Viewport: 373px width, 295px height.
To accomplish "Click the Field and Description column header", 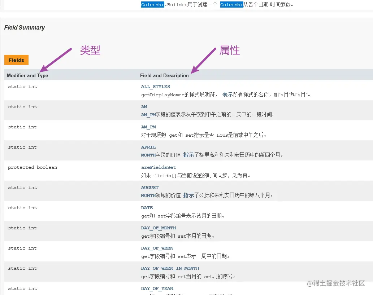I will [164, 75].
